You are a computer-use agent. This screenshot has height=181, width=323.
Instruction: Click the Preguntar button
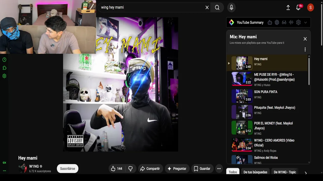coord(177,169)
